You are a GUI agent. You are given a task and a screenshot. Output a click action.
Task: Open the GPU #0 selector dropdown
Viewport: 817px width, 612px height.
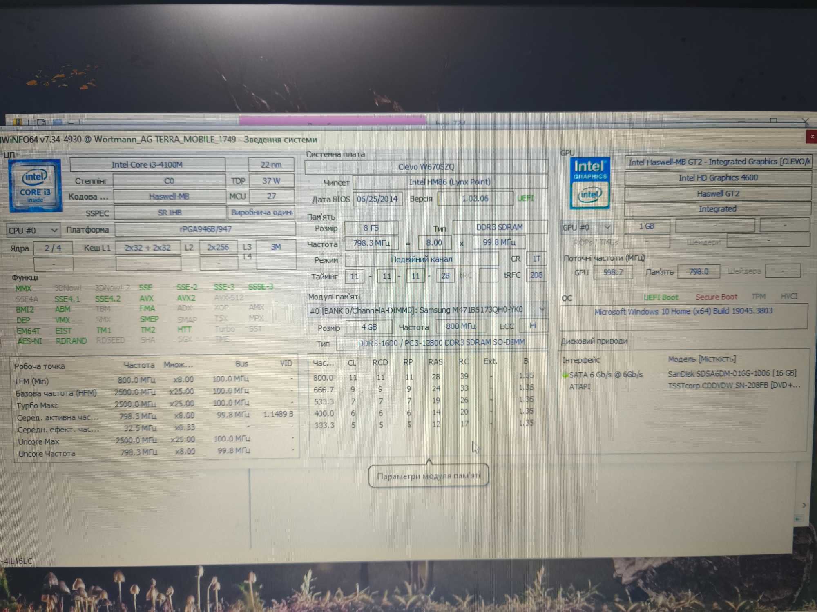(x=587, y=227)
